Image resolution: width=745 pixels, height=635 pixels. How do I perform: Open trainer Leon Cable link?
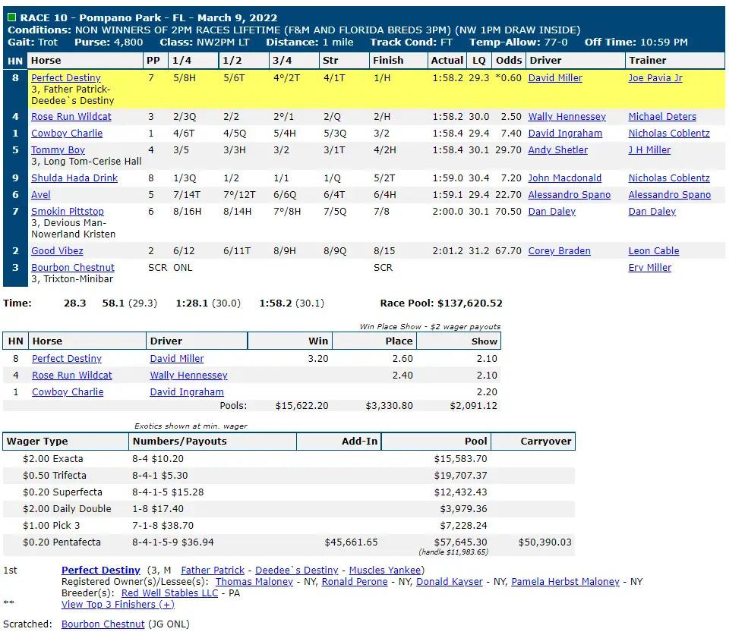pos(654,250)
